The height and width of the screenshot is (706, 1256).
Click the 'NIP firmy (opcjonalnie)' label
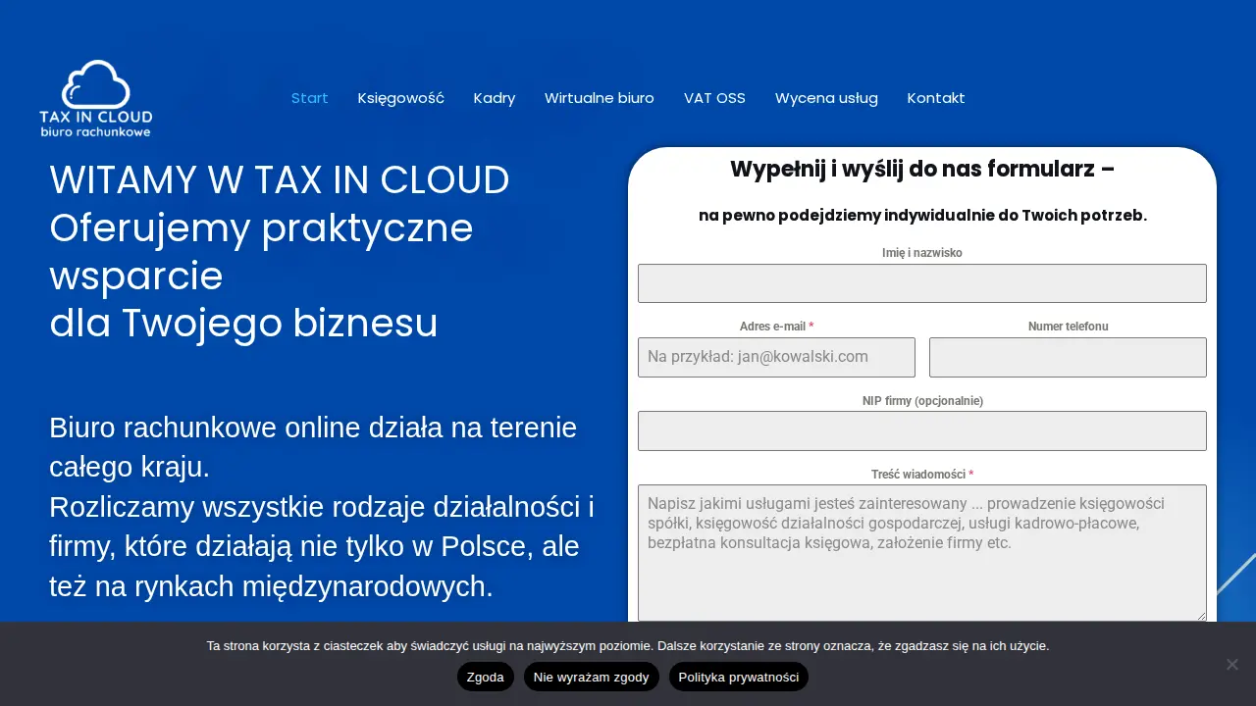click(x=922, y=400)
